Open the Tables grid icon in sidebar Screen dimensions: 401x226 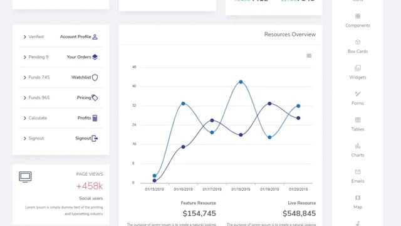click(358, 120)
